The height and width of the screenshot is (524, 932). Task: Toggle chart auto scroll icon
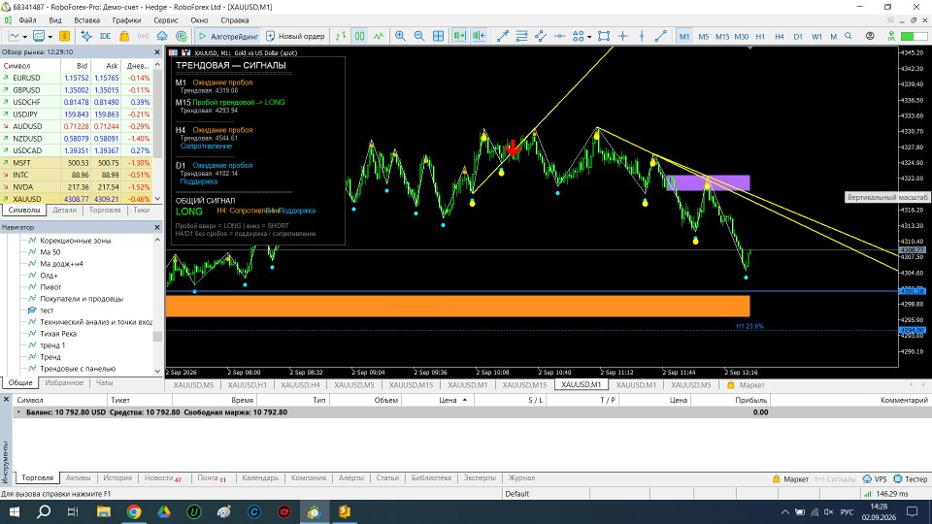(x=459, y=36)
